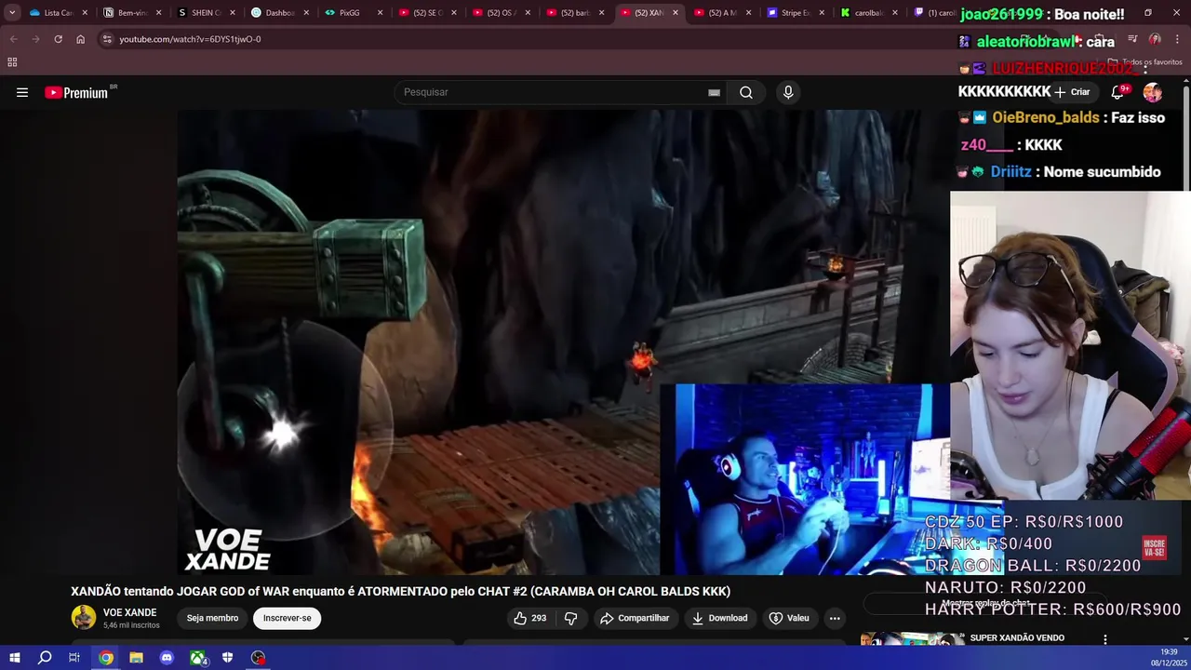1191x670 pixels.
Task: Open the YouTube hamburger guide menu
Action: click(22, 92)
